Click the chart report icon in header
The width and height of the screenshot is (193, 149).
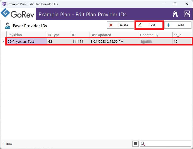(187, 14)
